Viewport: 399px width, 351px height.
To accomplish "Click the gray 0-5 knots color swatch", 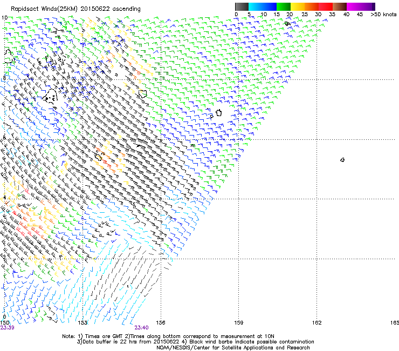I will (x=242, y=6).
